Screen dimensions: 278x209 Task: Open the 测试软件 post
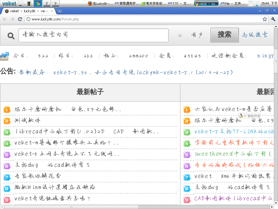pyautogui.click(x=27, y=120)
